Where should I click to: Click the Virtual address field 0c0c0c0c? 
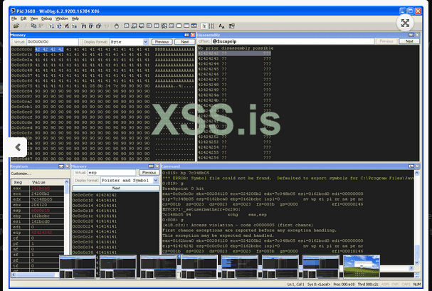(53, 42)
